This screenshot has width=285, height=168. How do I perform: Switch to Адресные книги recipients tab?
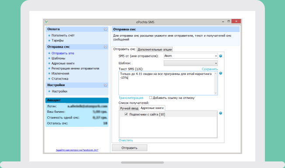pyautogui.click(x=152, y=108)
